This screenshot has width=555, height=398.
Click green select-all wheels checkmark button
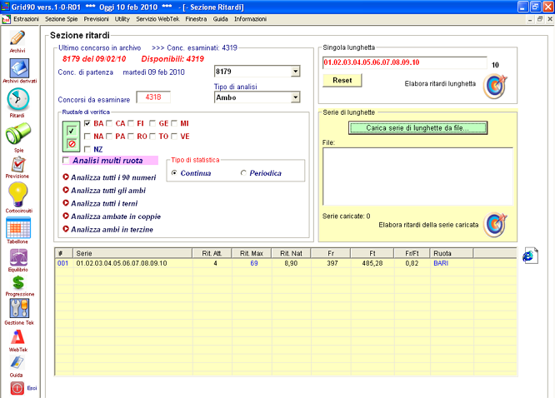[72, 131]
